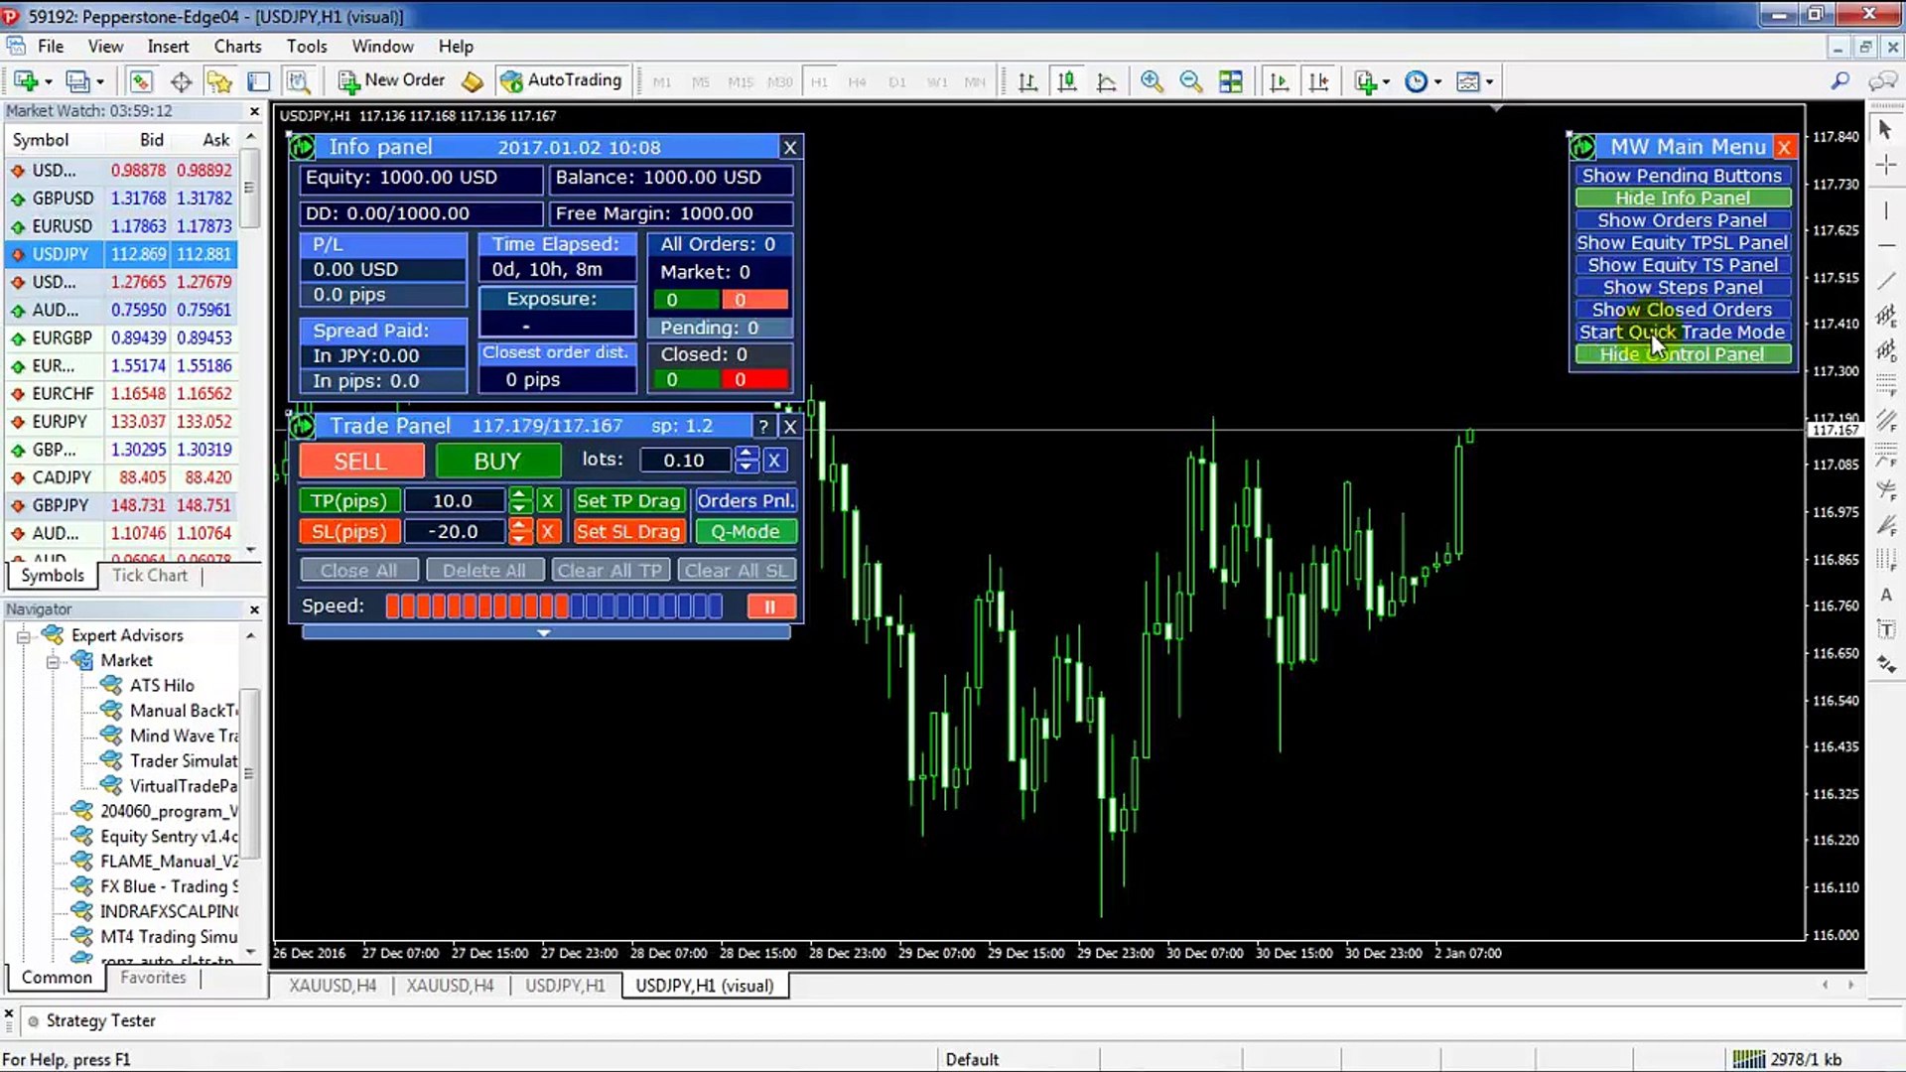Toggle AutoTrading on or off
The image size is (1906, 1072).
562,79
